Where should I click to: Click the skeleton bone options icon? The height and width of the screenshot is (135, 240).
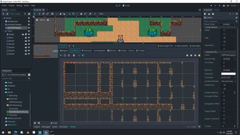tap(90, 14)
